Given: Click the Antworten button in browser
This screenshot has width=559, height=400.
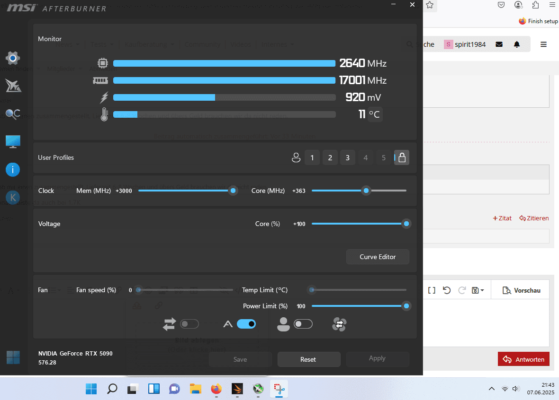Looking at the screenshot, I should (x=523, y=359).
